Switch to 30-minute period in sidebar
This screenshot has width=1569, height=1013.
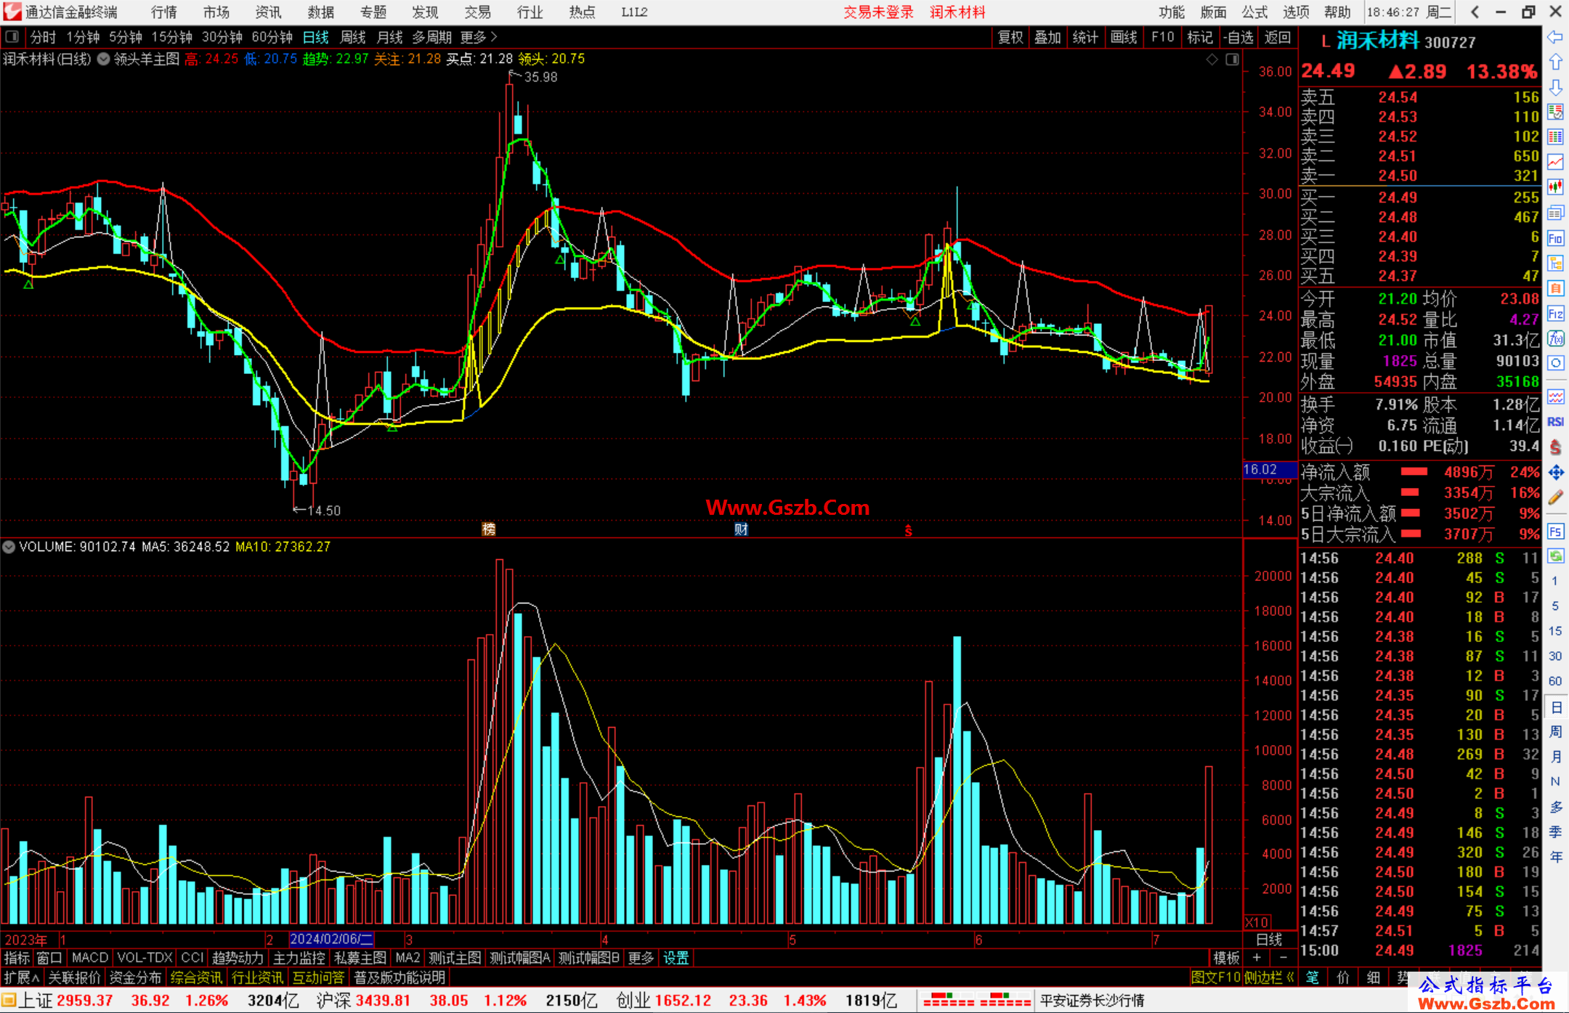(x=1554, y=656)
